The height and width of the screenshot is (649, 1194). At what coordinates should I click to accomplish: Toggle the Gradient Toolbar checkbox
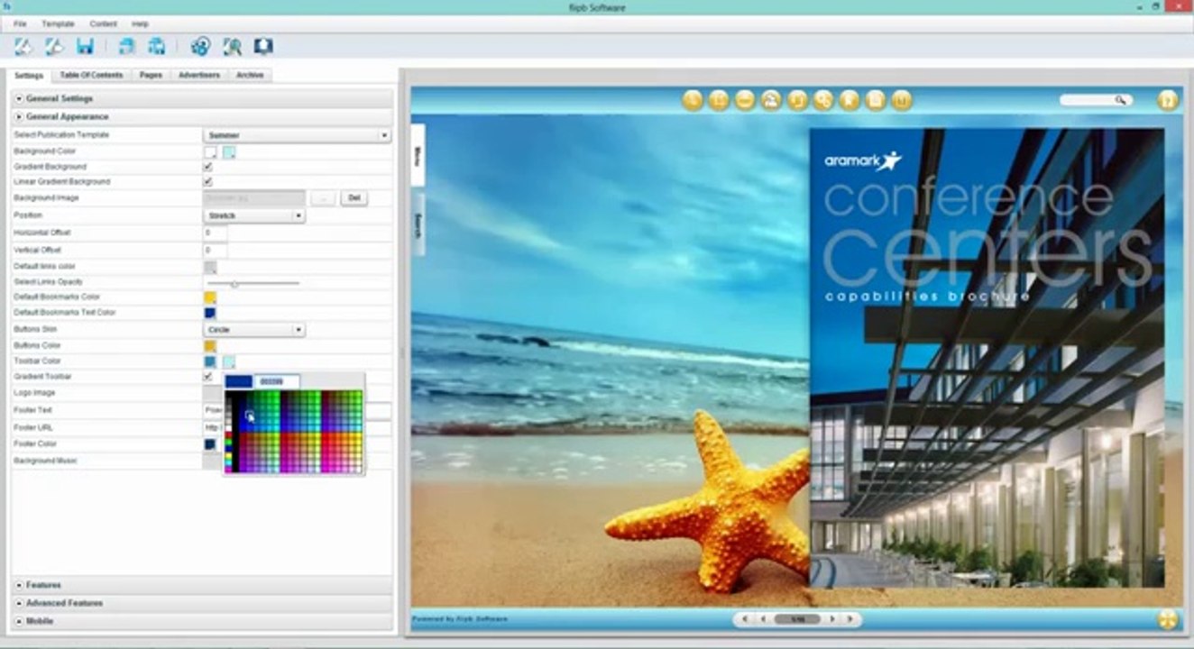(208, 376)
